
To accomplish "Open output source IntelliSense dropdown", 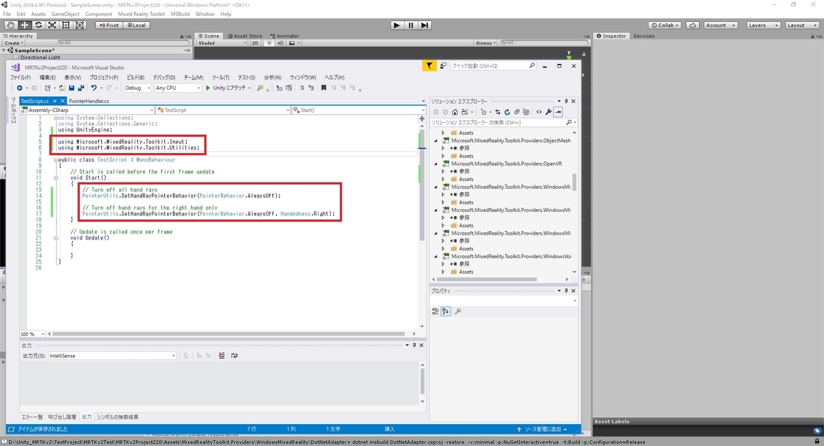I will coord(113,355).
